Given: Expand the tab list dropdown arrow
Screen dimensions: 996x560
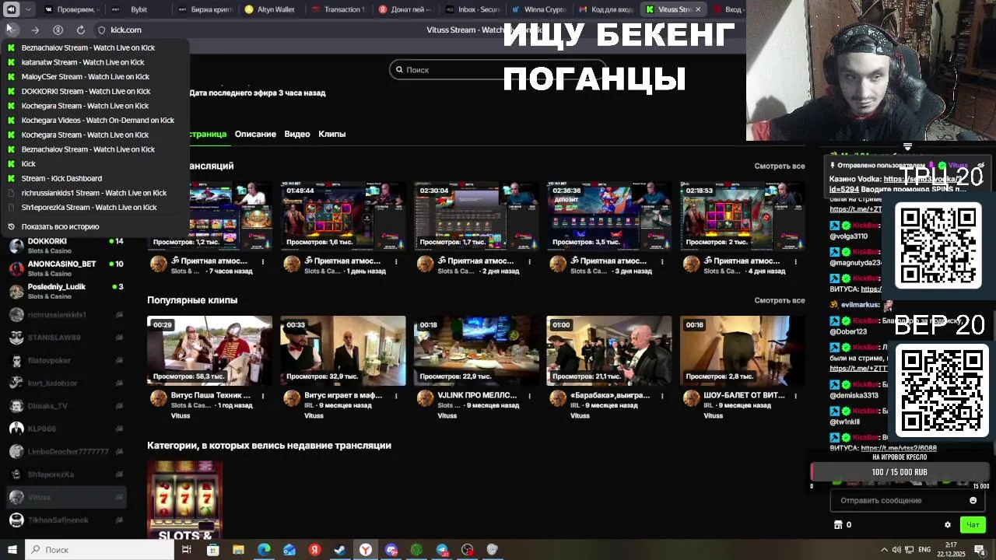Looking at the screenshot, I should (28, 9).
